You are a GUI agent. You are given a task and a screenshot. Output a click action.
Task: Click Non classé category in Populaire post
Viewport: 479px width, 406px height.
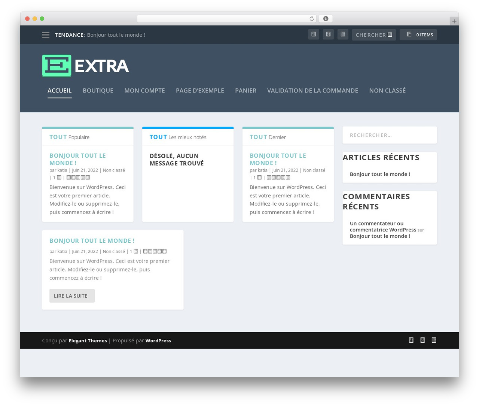[114, 170]
